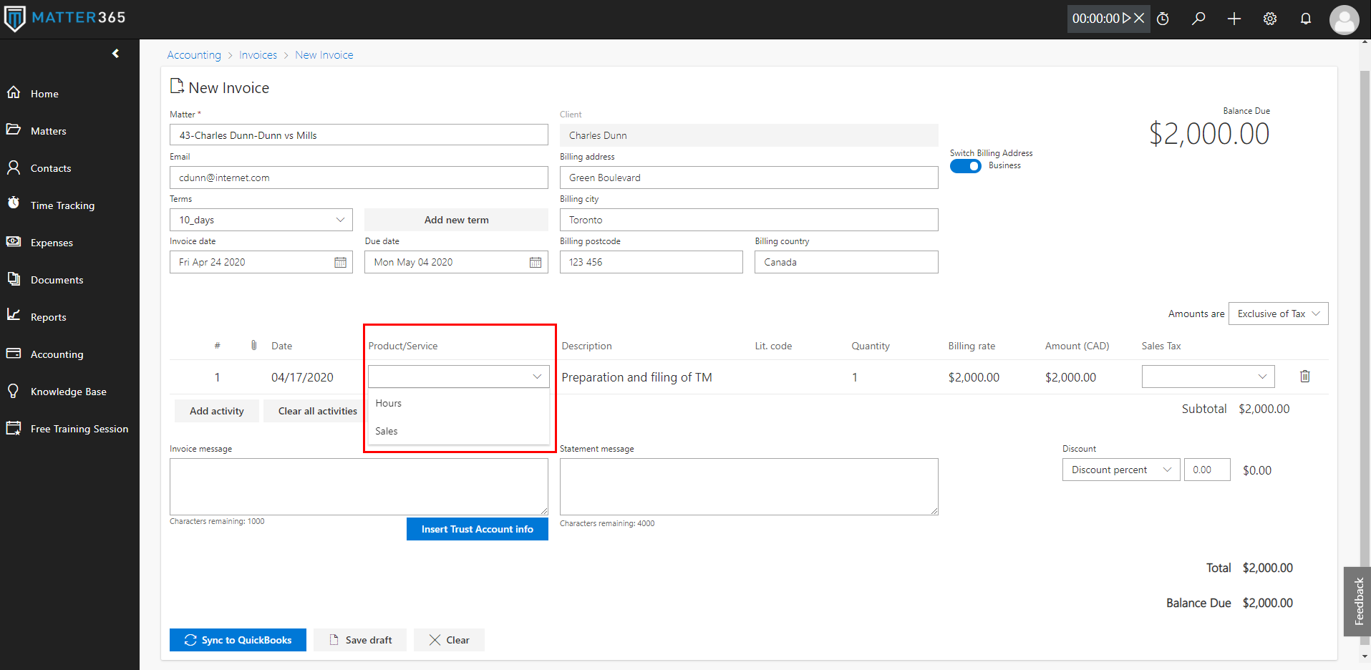The image size is (1371, 670).
Task: Click the Billing country field
Action: 846,262
